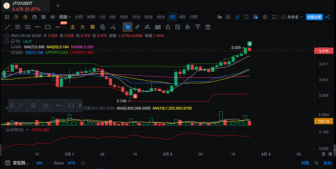The height and width of the screenshot is (169, 336).
Task: Open the 周期 period dropdown
Action: 65,17
